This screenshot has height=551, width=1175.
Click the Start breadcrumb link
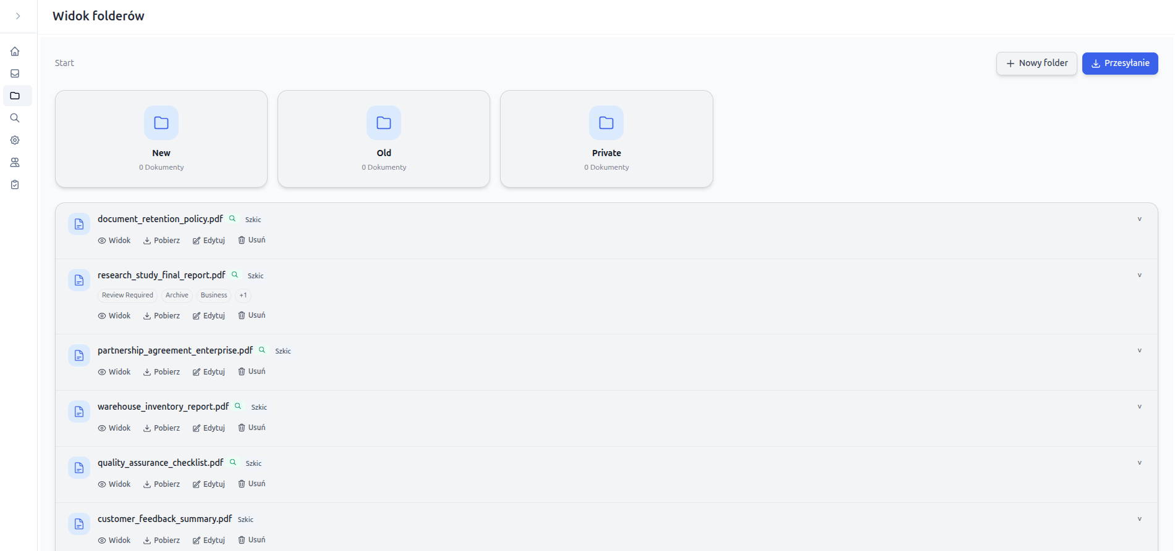point(64,63)
